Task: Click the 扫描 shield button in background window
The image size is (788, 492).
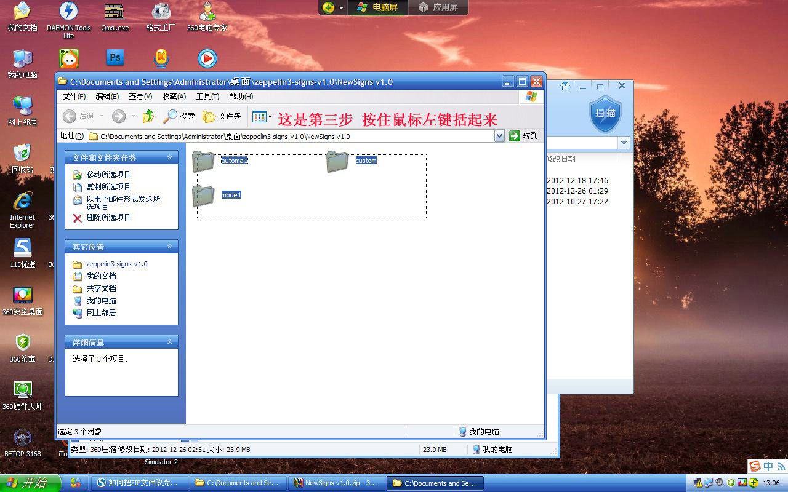Action: [605, 113]
